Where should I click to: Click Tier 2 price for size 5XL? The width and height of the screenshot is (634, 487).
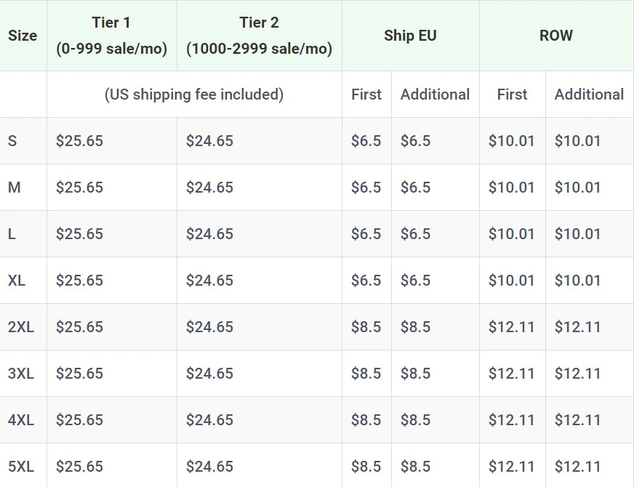[209, 467]
